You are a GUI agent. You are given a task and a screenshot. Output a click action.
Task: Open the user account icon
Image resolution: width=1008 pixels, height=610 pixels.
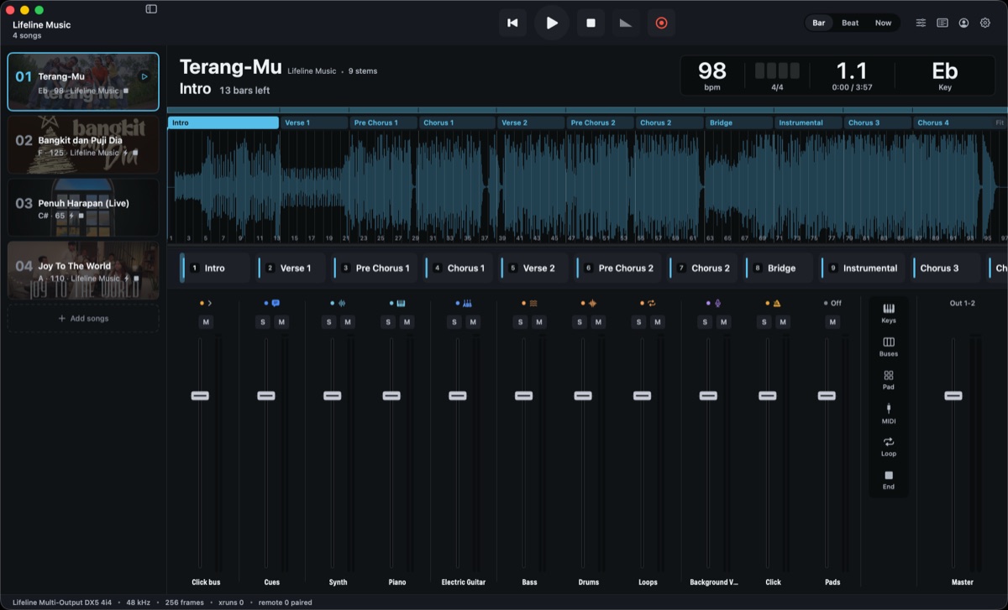pos(963,23)
